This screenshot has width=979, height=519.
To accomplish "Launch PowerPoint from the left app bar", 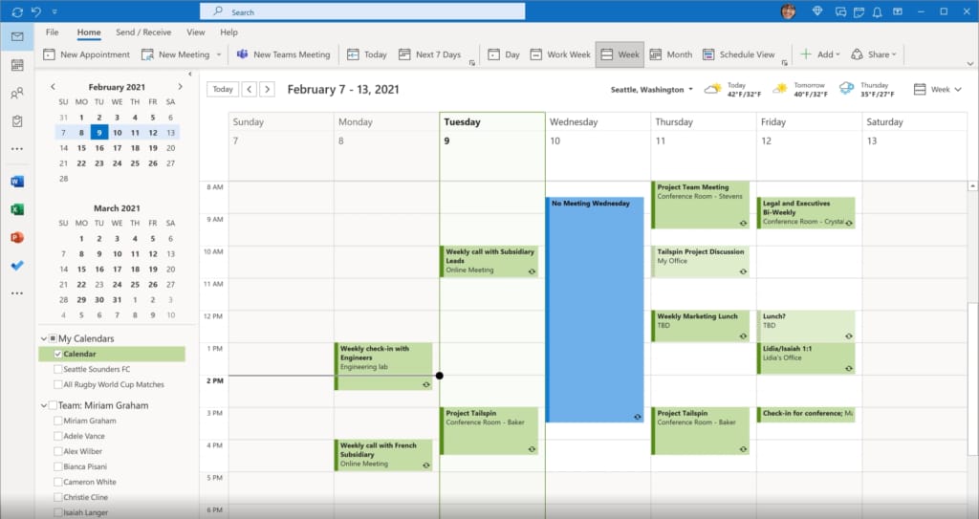I will (x=17, y=237).
